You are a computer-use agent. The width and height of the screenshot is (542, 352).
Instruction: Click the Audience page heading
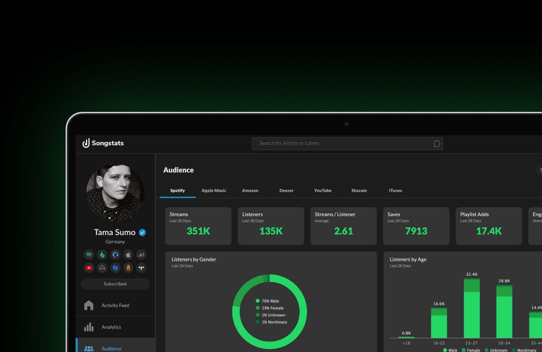(179, 170)
